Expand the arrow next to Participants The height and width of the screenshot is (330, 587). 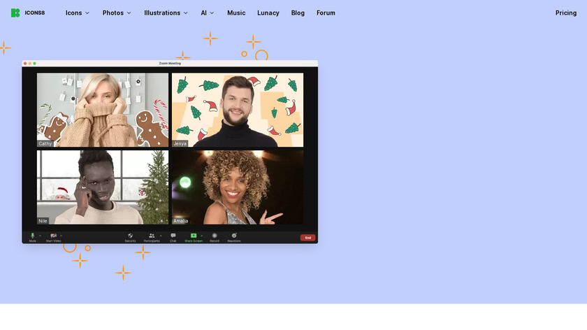[x=161, y=236]
